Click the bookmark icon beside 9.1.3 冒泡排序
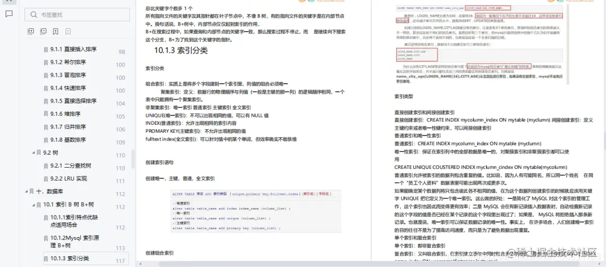 pos(46,75)
